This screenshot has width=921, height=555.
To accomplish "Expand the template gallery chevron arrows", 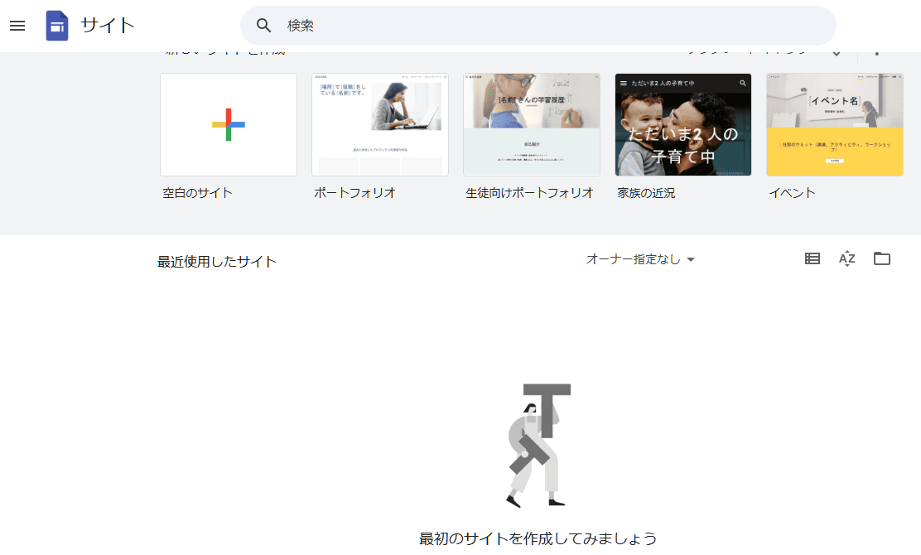I will click(x=837, y=54).
